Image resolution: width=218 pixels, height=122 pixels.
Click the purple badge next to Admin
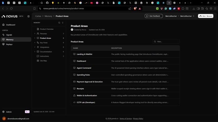27,112
